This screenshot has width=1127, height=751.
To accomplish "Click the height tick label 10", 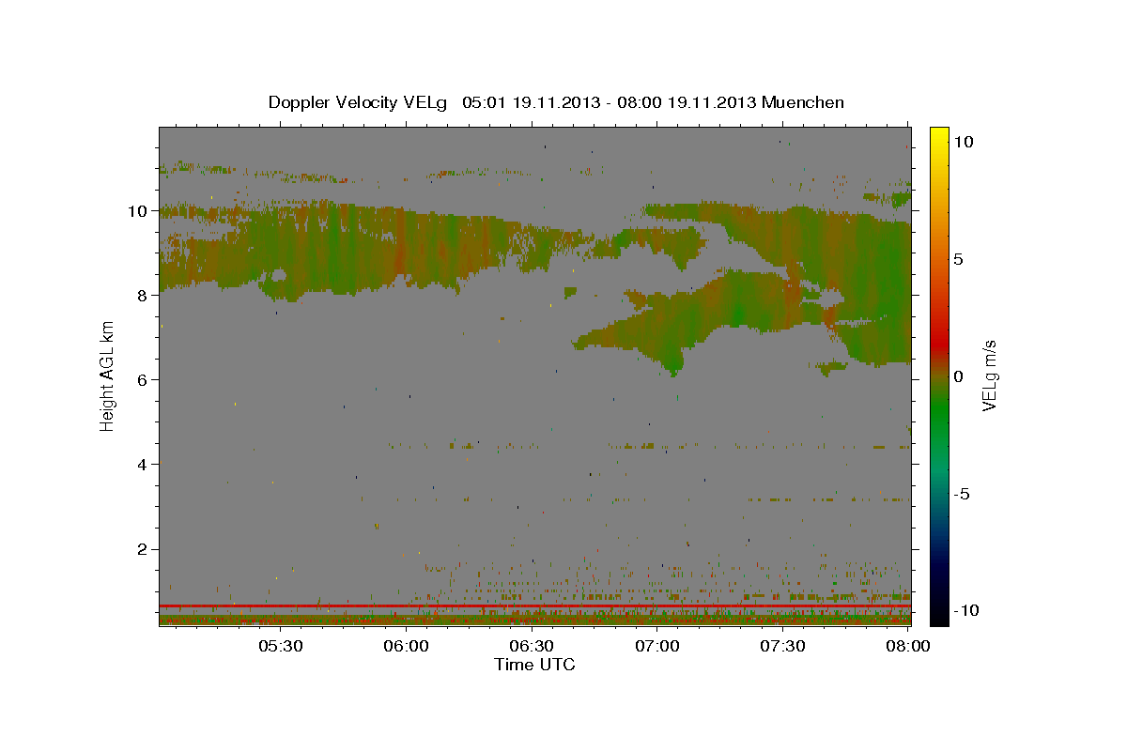I will [x=140, y=211].
